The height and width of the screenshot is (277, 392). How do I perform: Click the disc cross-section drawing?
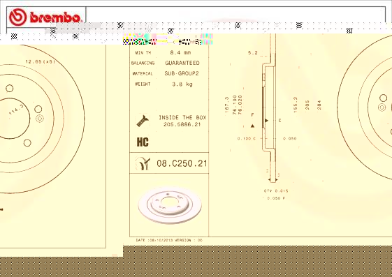click(270, 107)
